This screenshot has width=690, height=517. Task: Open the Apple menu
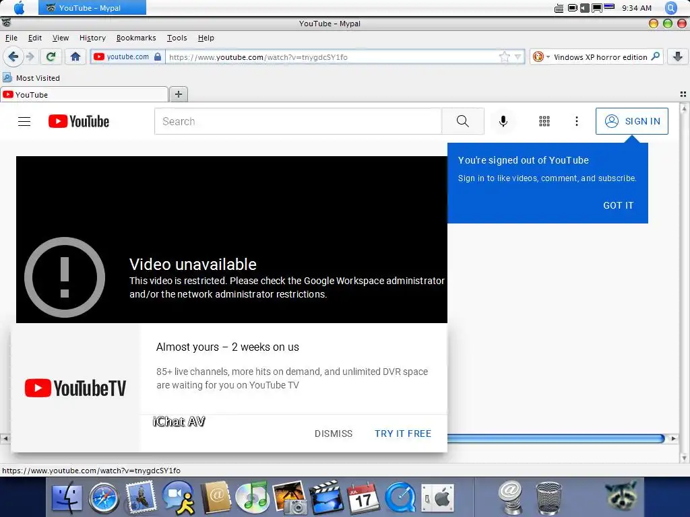tap(20, 7)
